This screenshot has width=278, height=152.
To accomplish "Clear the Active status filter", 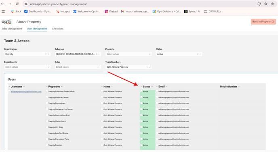I will pos(198,54).
